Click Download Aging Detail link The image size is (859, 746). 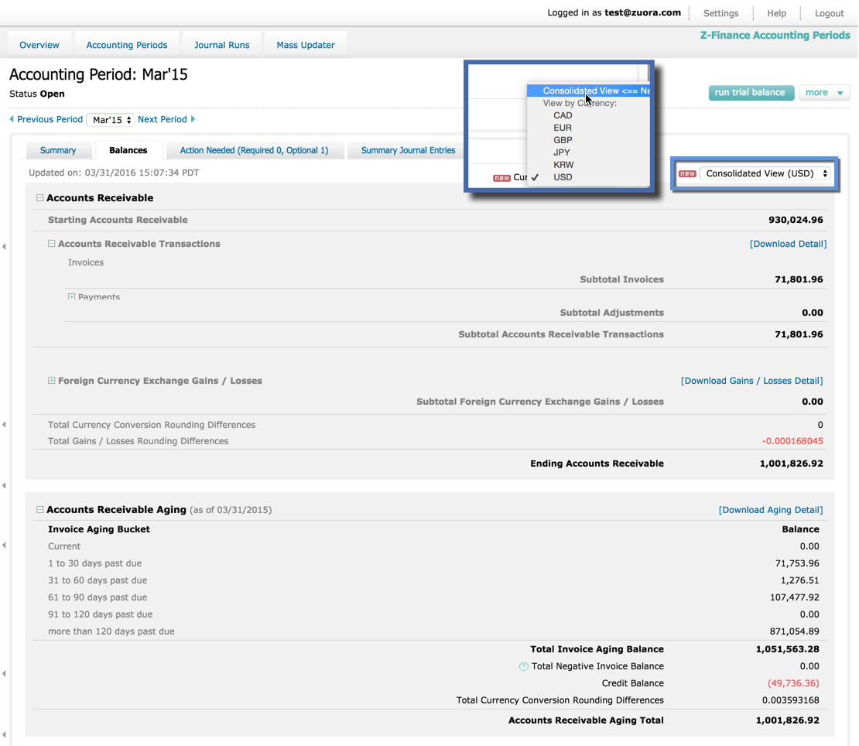pos(770,510)
